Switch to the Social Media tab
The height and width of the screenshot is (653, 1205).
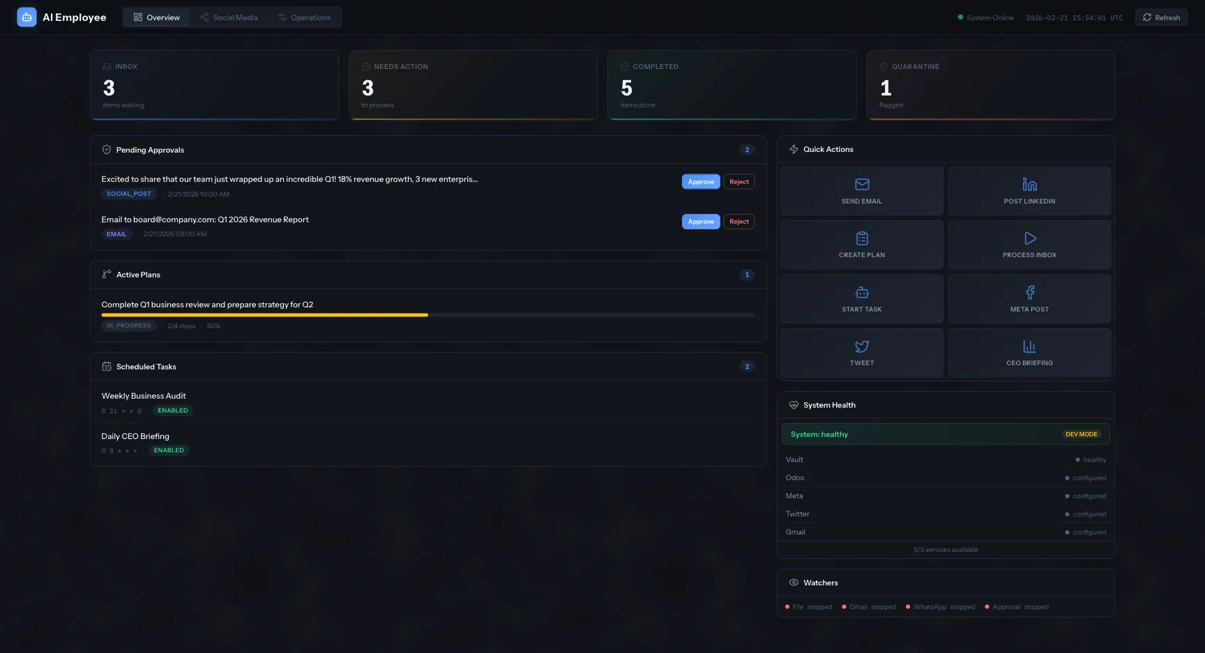pos(229,17)
